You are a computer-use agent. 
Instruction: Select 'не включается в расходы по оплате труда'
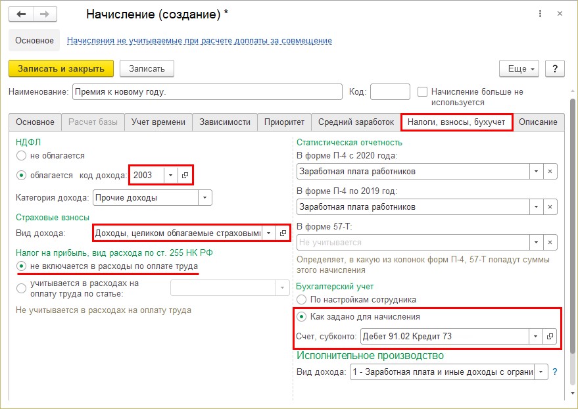pos(22,266)
